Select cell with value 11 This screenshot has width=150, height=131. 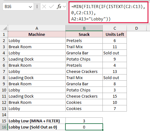[115, 47]
